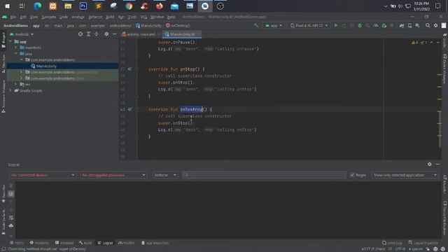Open the Terminal tool window tab

(64, 243)
